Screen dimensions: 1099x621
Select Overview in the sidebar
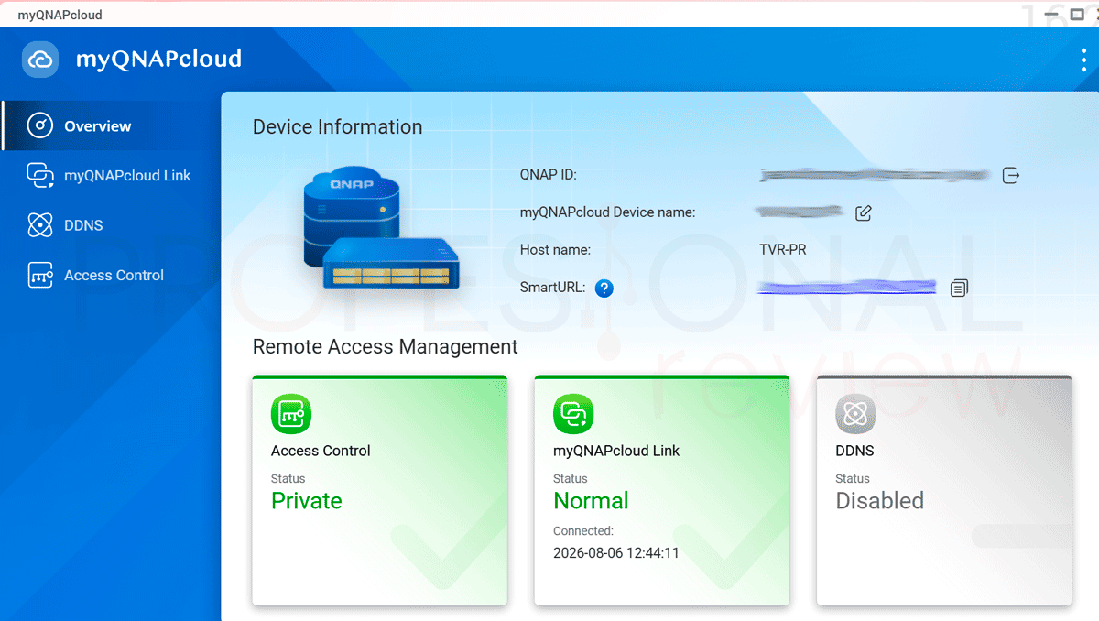tap(111, 126)
